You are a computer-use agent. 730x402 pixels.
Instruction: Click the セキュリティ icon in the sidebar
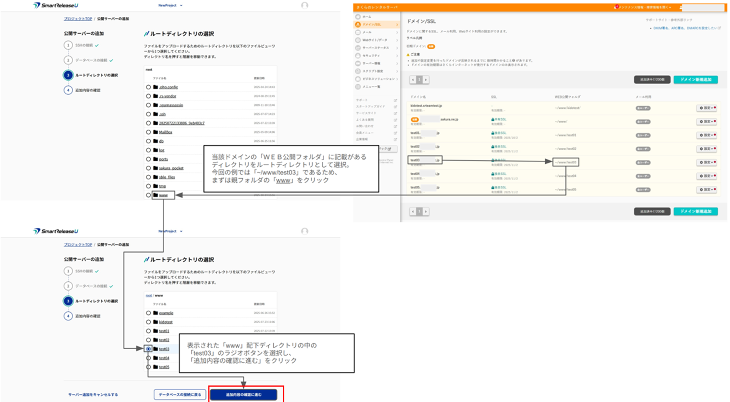(x=358, y=56)
